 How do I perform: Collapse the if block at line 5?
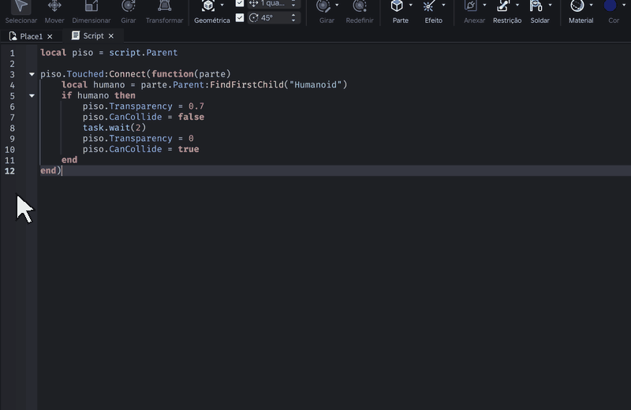[32, 95]
